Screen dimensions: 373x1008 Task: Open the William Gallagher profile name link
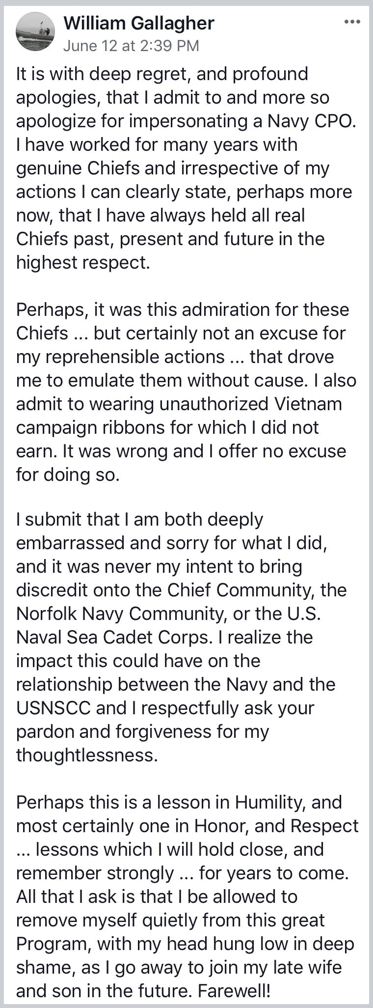(x=139, y=23)
